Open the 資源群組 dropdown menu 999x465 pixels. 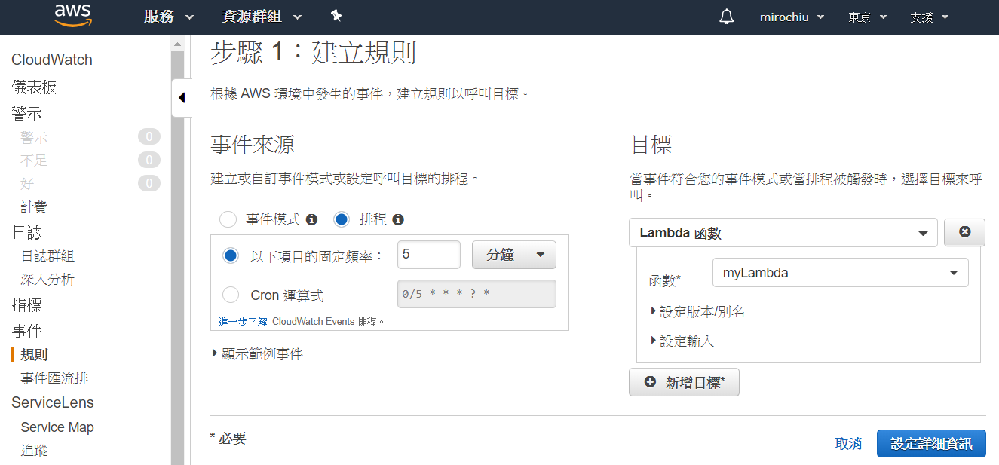(x=262, y=17)
